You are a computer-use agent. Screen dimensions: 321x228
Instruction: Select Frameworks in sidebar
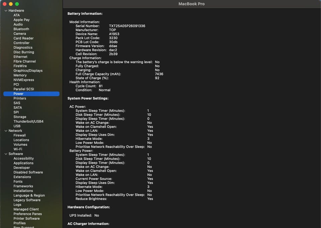click(x=23, y=186)
